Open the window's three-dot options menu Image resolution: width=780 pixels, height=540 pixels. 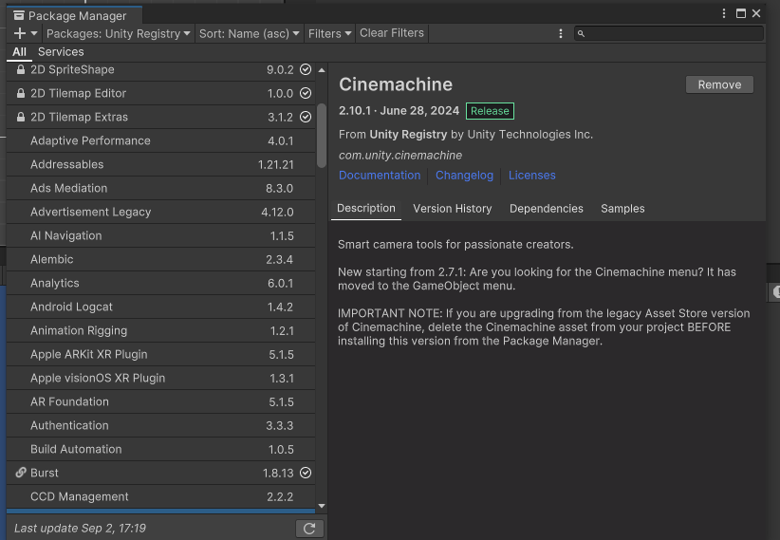[724, 13]
